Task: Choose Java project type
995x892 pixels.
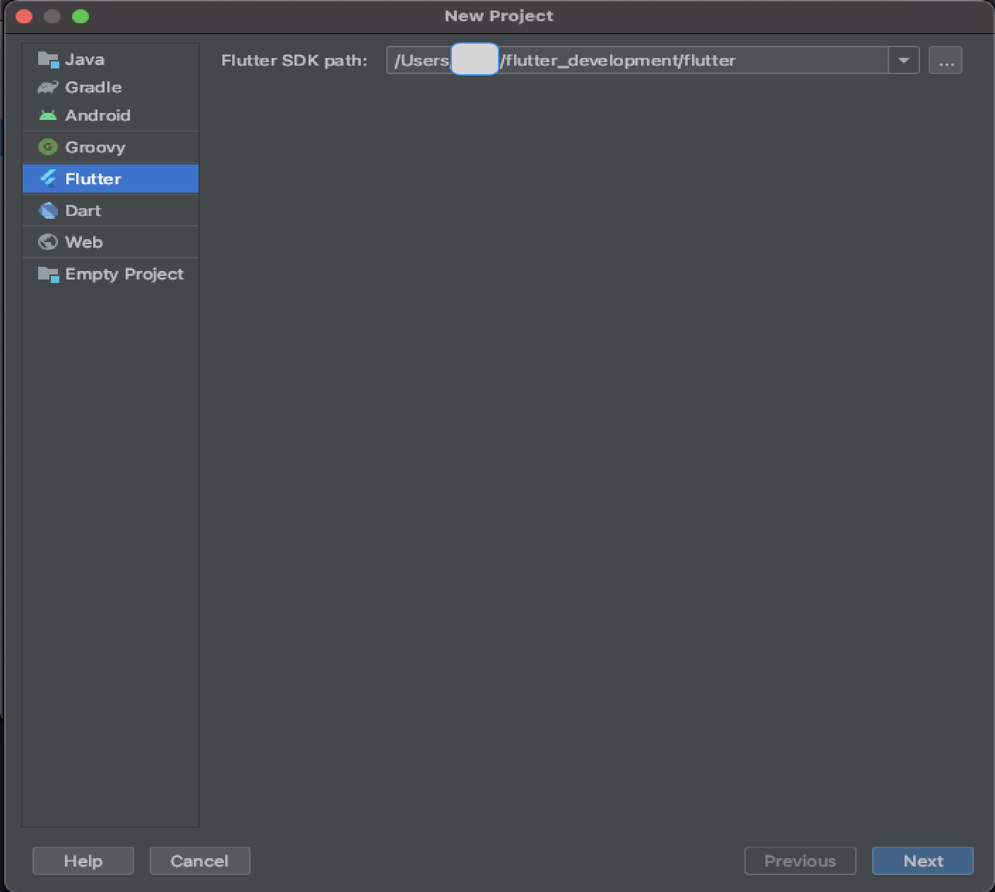Action: click(x=110, y=59)
